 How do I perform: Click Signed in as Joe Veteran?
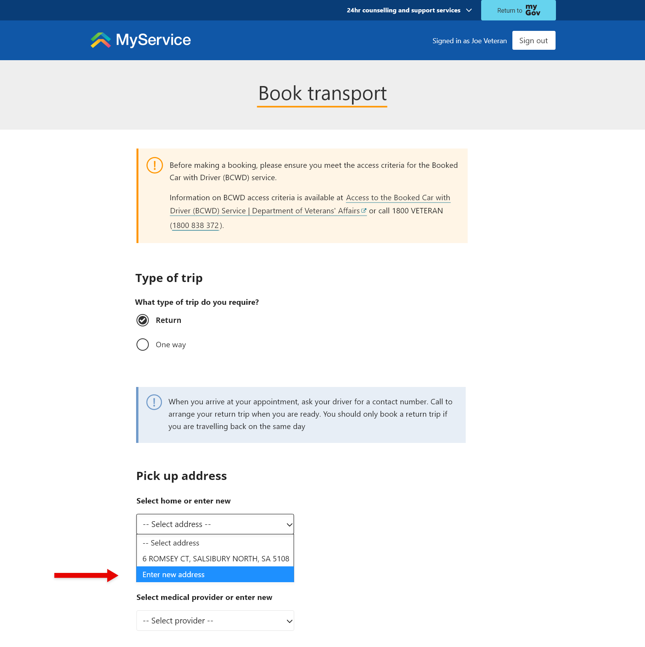pyautogui.click(x=470, y=40)
